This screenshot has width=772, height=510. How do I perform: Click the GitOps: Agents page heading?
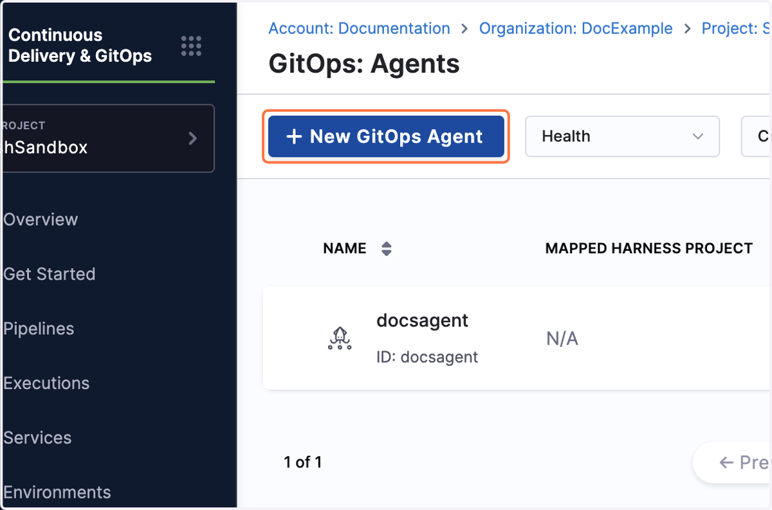[x=364, y=64]
